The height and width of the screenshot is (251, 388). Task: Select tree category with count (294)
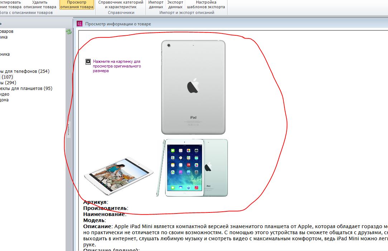pos(8,82)
